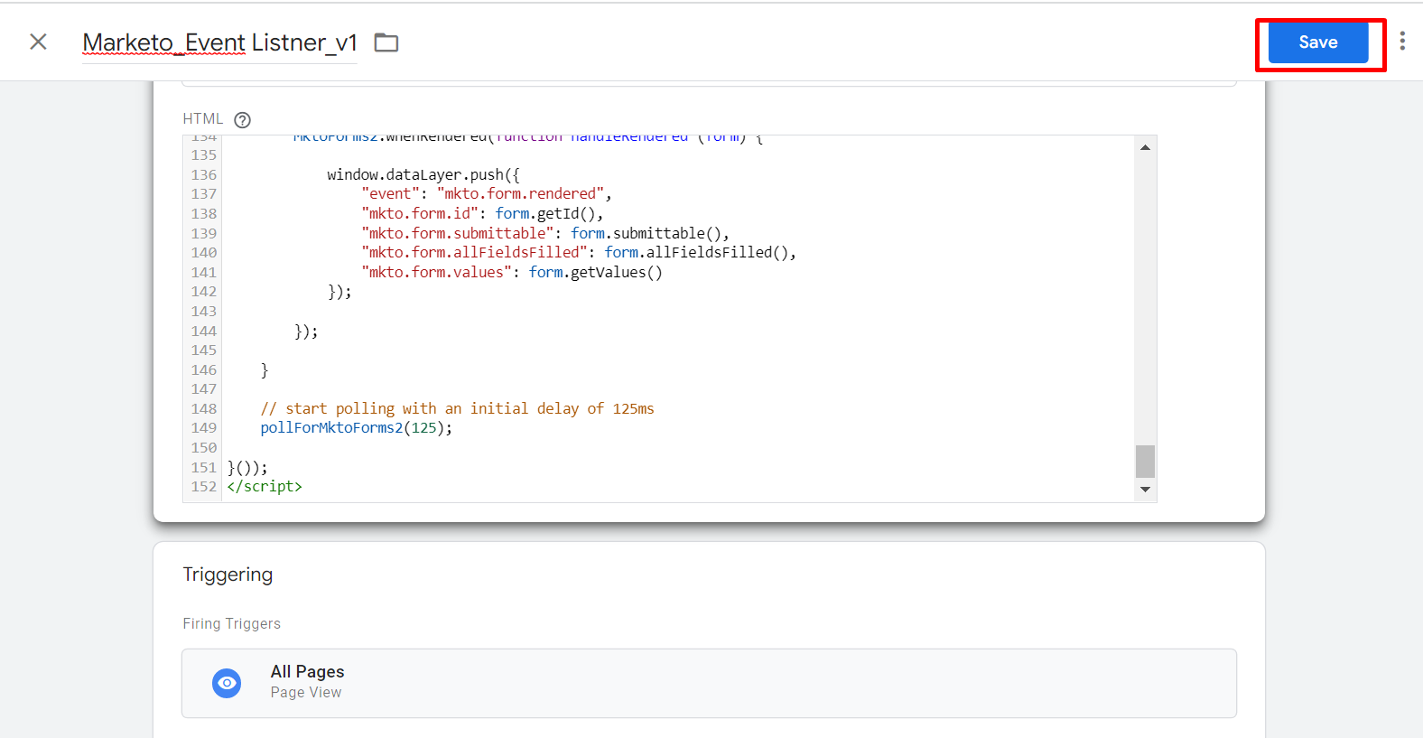
Task: Click the All Pages firing trigger row
Action: (709, 683)
